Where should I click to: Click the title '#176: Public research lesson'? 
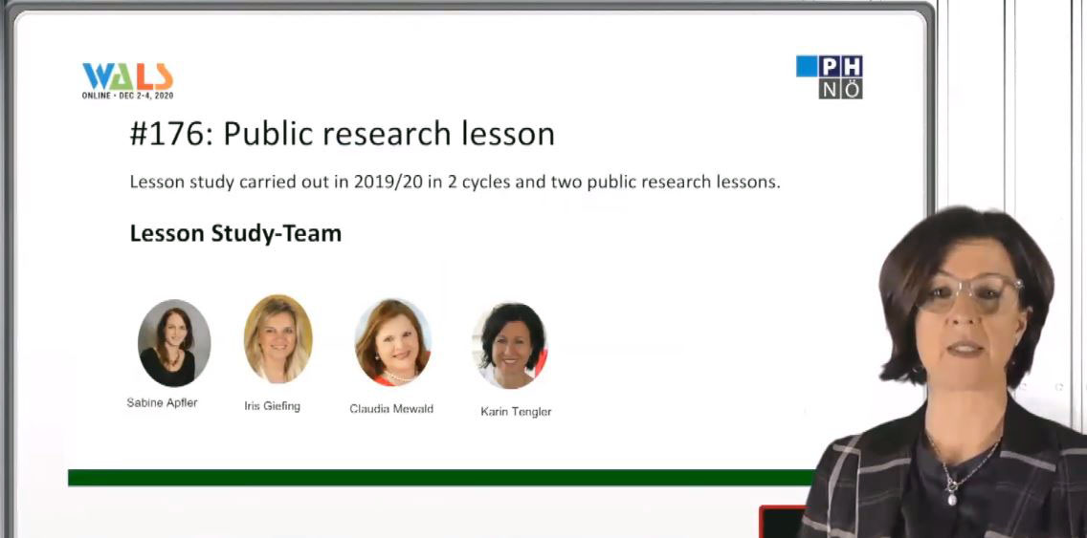[343, 135]
